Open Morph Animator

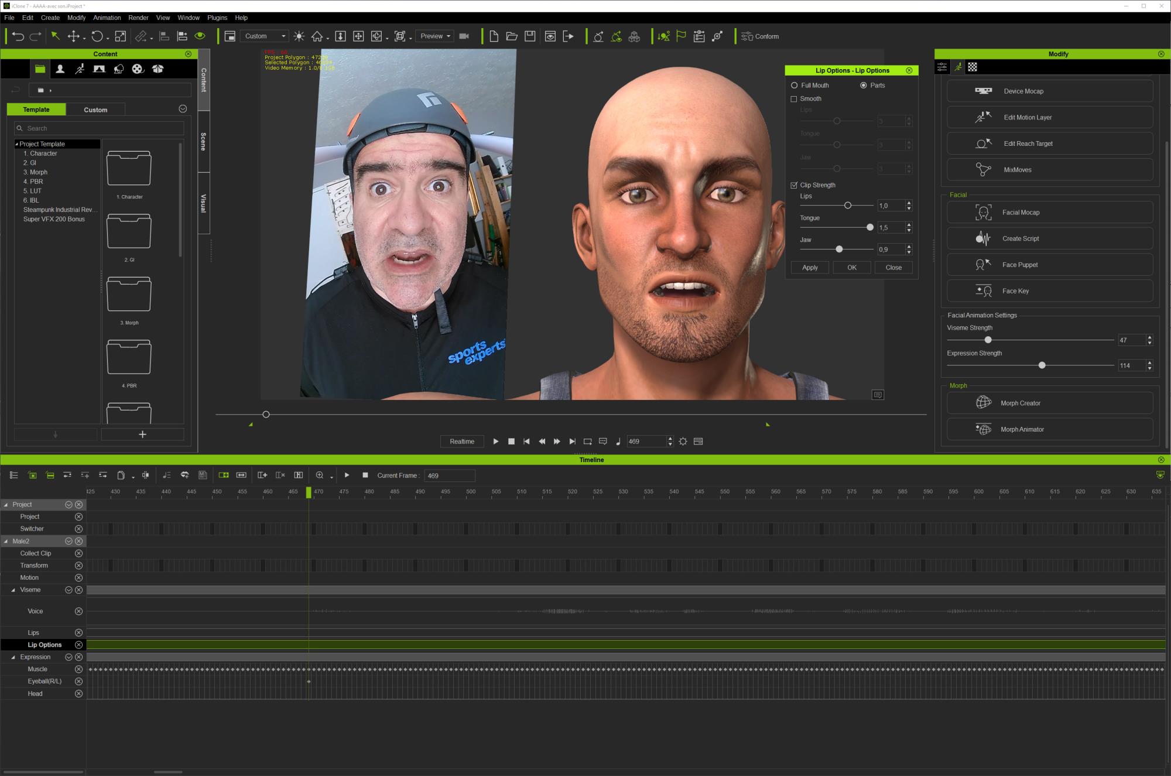pyautogui.click(x=1050, y=429)
